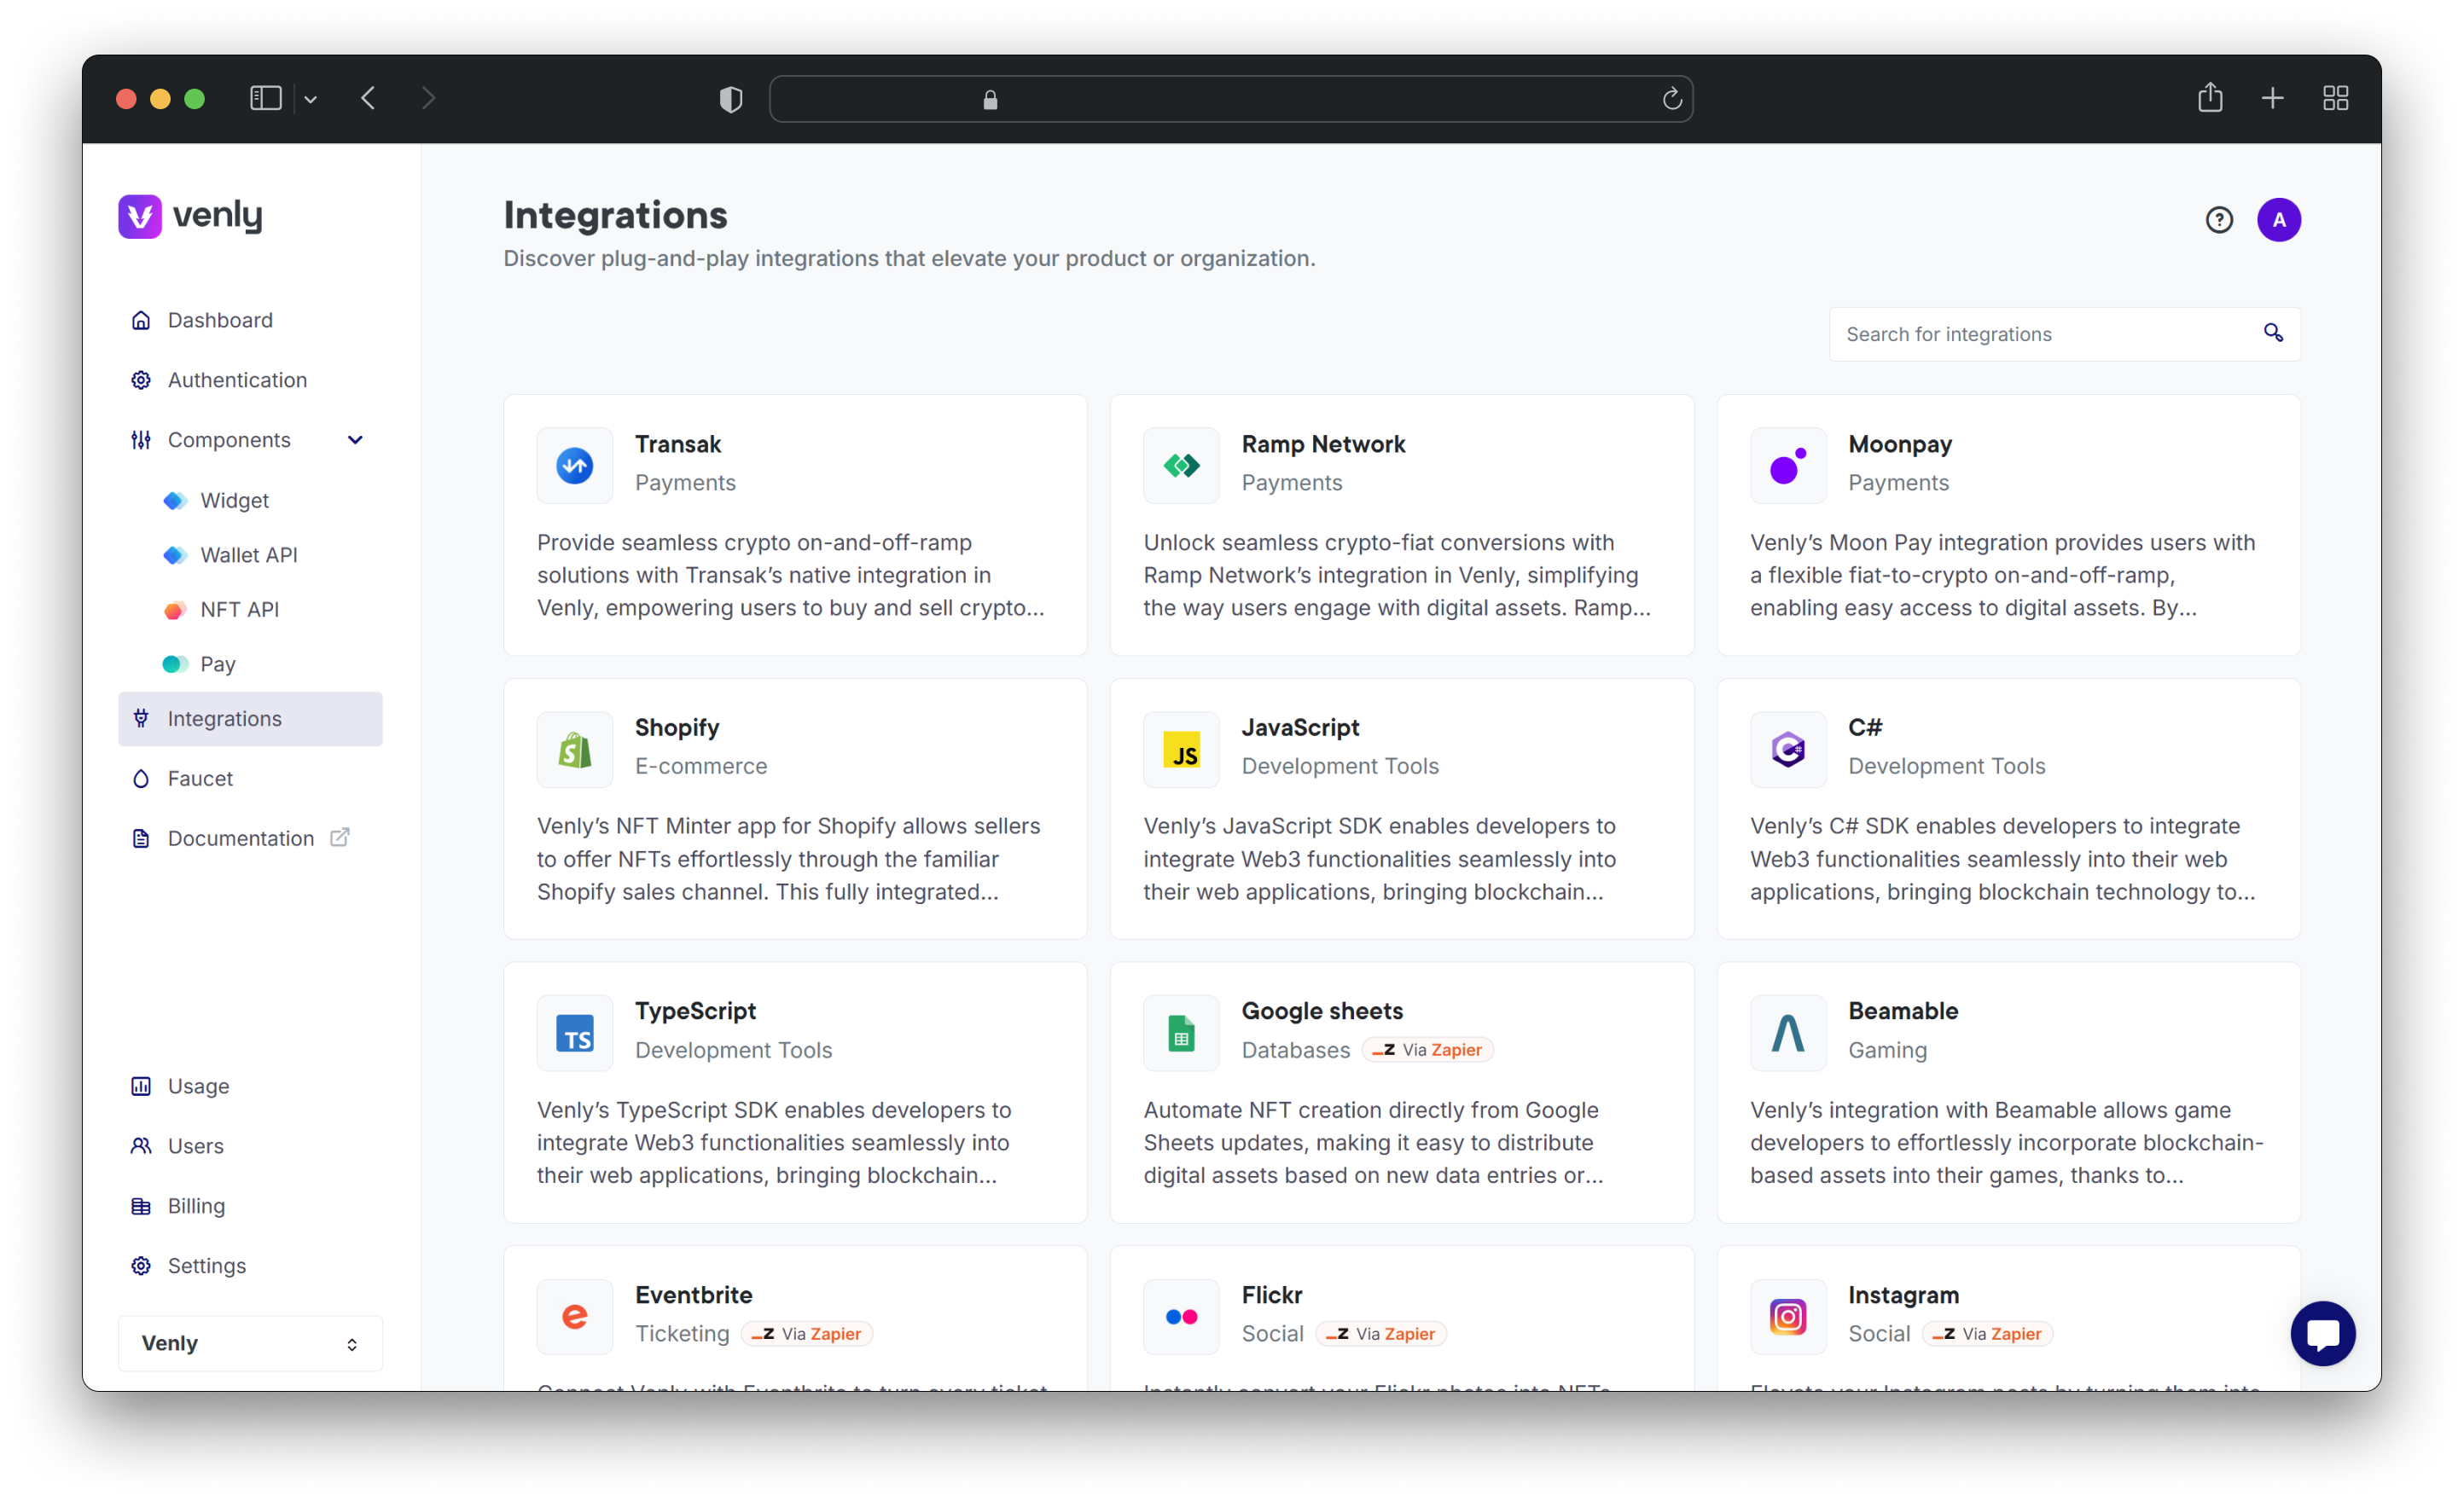Image resolution: width=2464 pixels, height=1501 pixels.
Task: Reload the page with refresh icon
Action: coord(1671,99)
